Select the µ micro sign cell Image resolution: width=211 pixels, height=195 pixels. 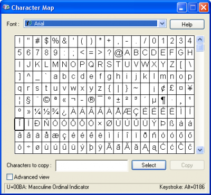(154, 100)
